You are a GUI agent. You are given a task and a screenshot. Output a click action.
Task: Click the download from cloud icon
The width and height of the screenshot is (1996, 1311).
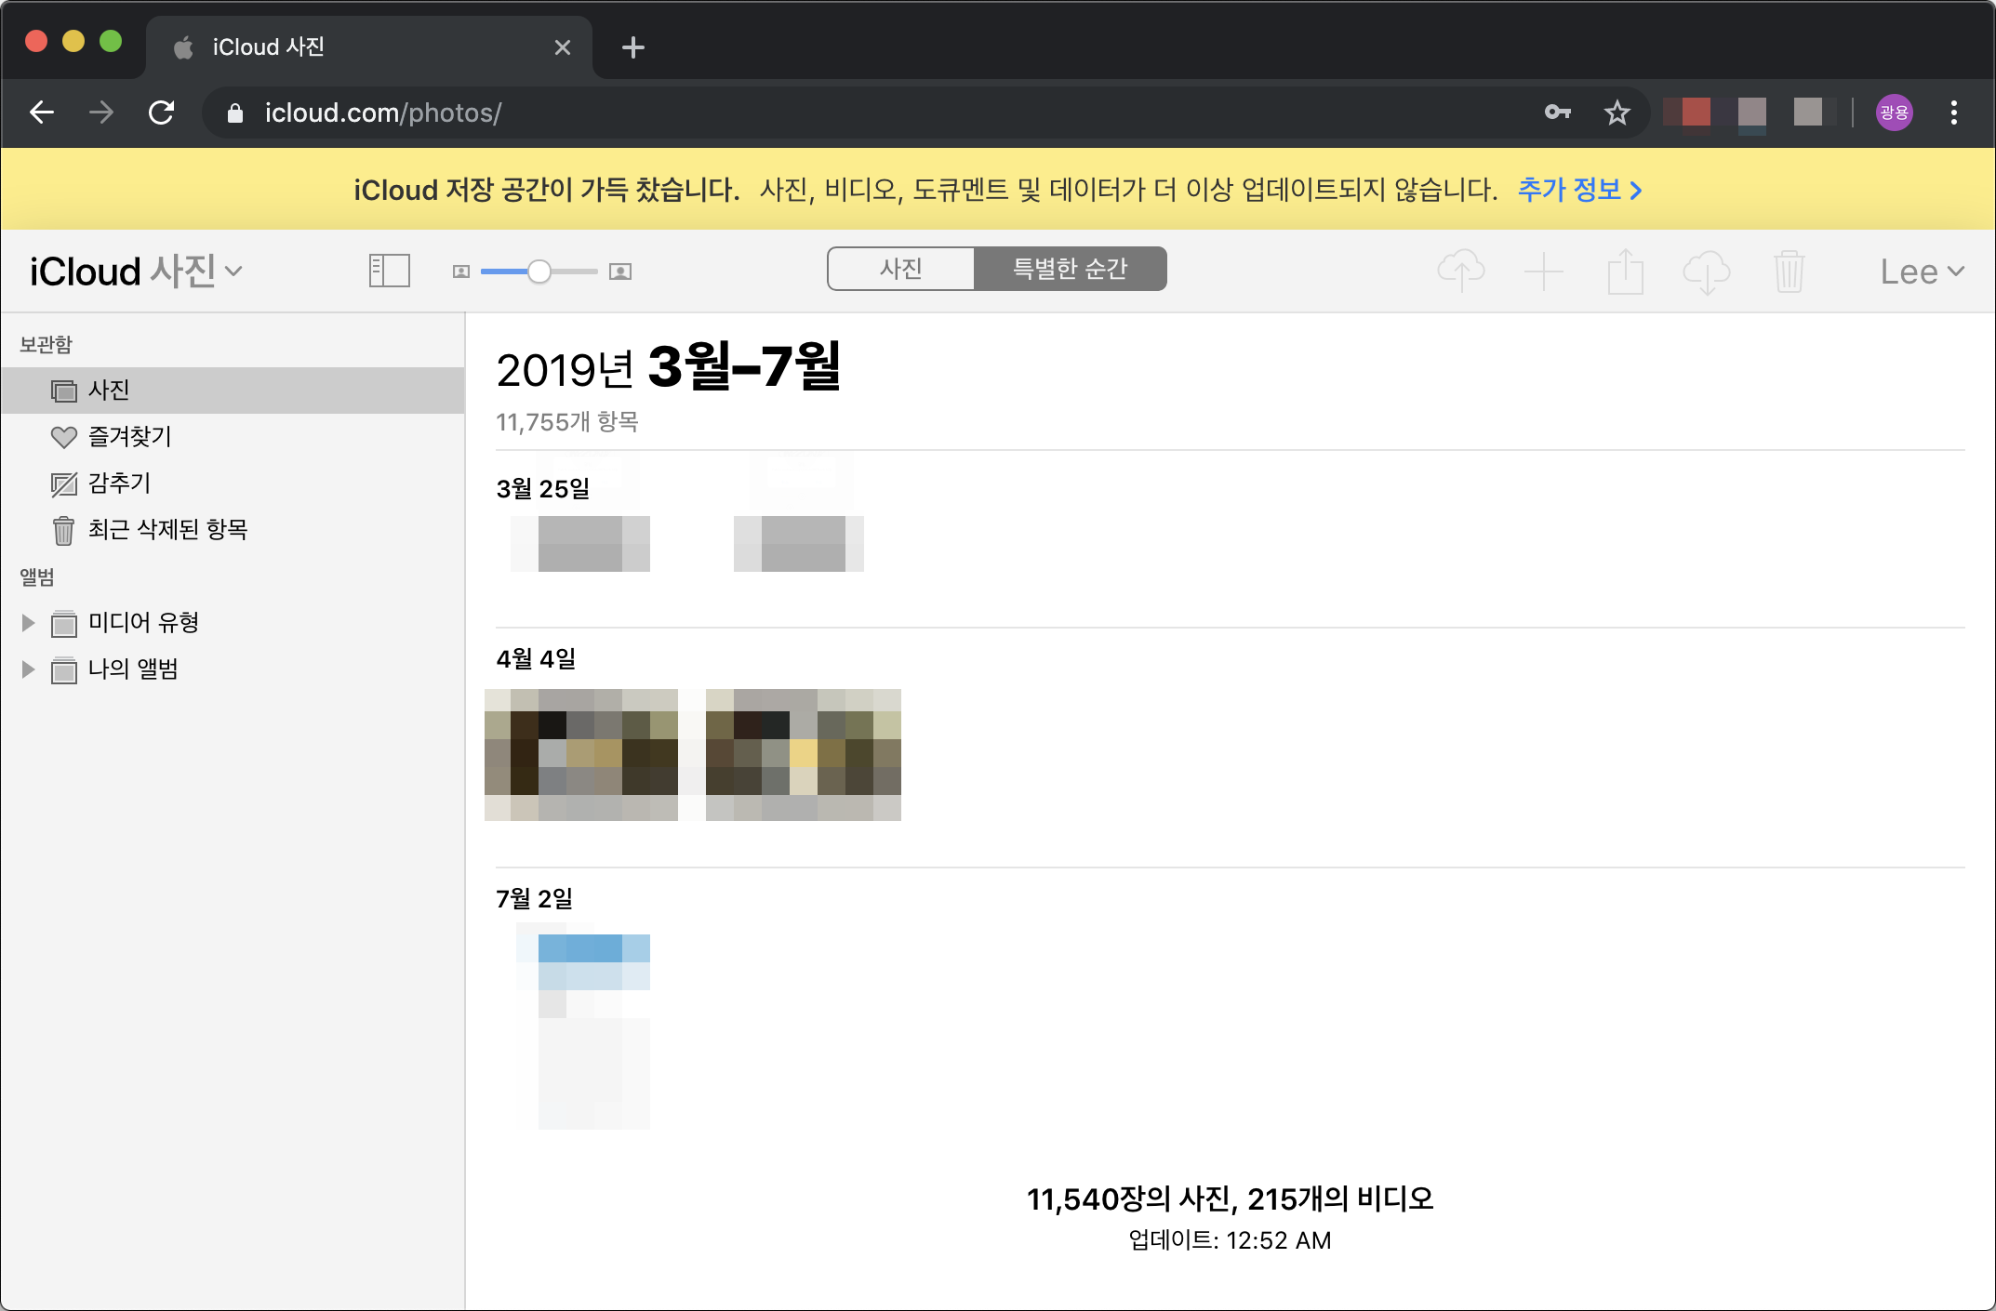[x=1706, y=271]
